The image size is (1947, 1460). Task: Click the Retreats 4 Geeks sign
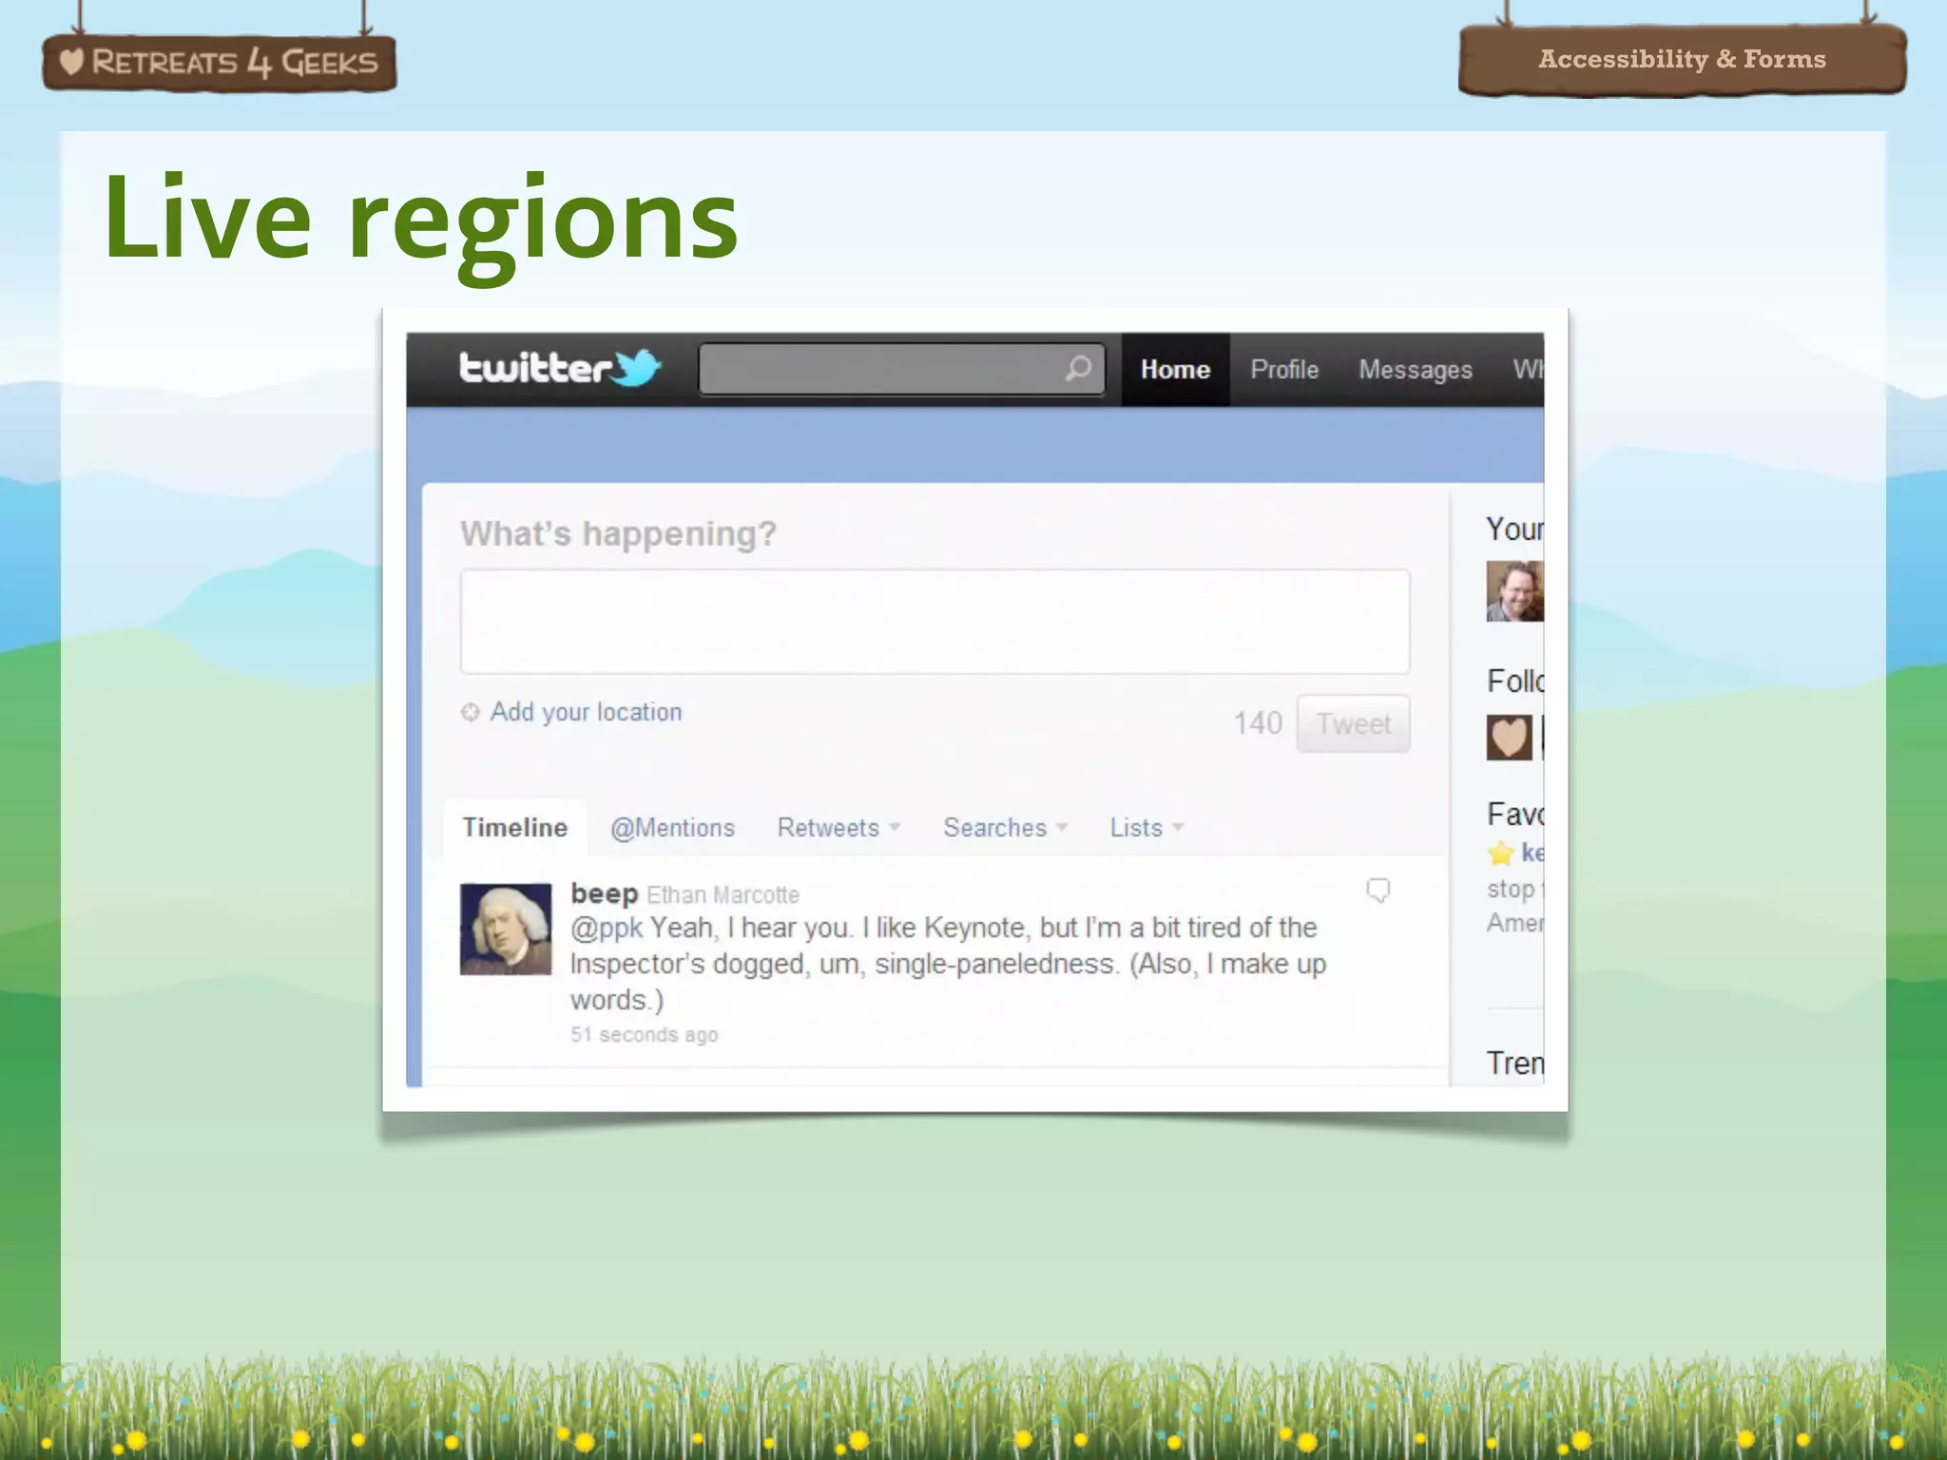click(220, 63)
